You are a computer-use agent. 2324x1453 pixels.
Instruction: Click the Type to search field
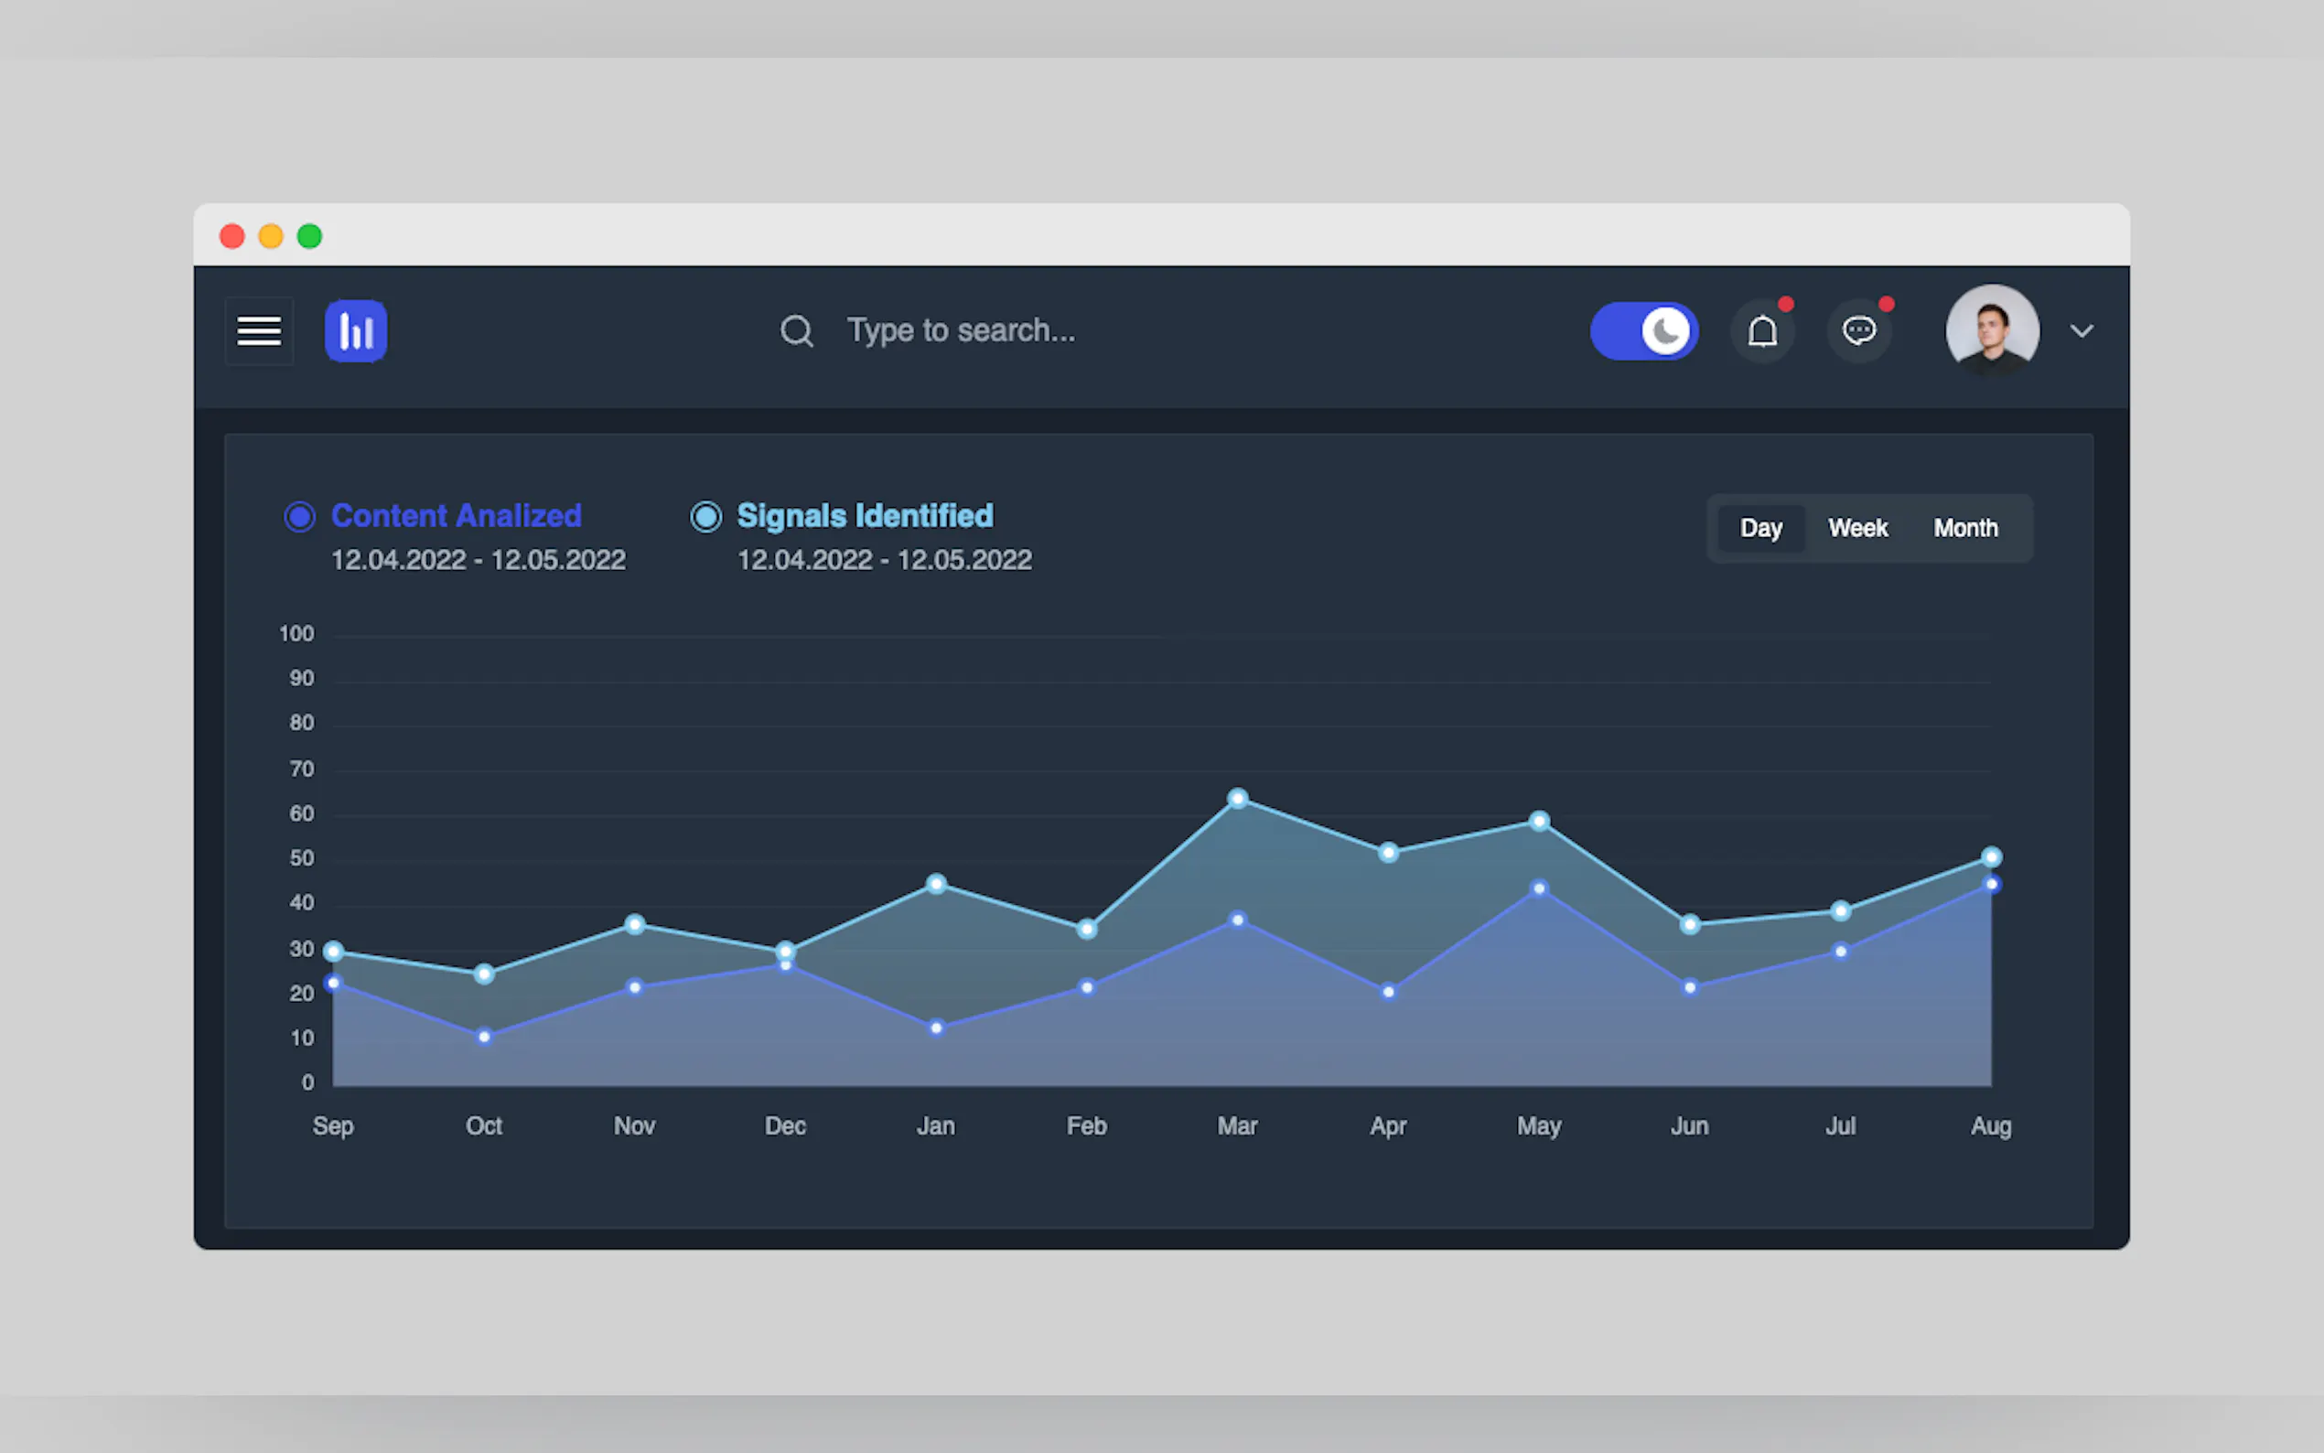tap(961, 330)
